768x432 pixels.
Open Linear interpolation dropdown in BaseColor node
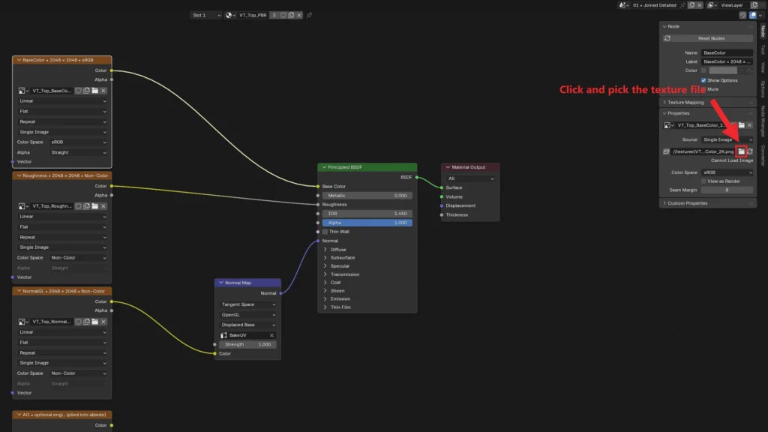62,101
